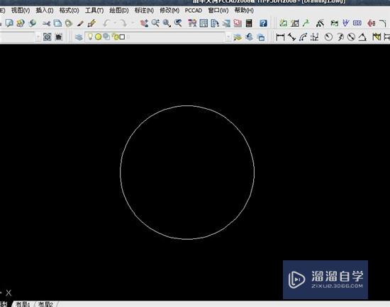Viewport: 390px width, 307px height.
Task: Click the Zoom window icon
Action: click(167, 23)
